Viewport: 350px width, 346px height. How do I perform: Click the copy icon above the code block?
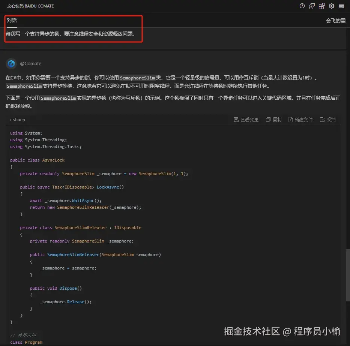point(268,119)
